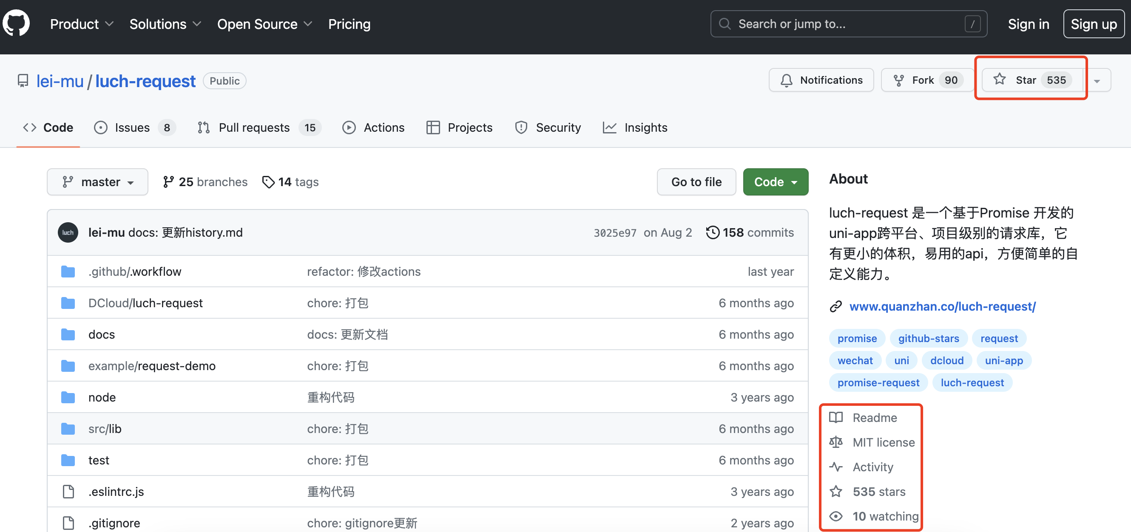Image resolution: width=1131 pixels, height=532 pixels.
Task: Click the Notifications bell button
Action: [821, 80]
